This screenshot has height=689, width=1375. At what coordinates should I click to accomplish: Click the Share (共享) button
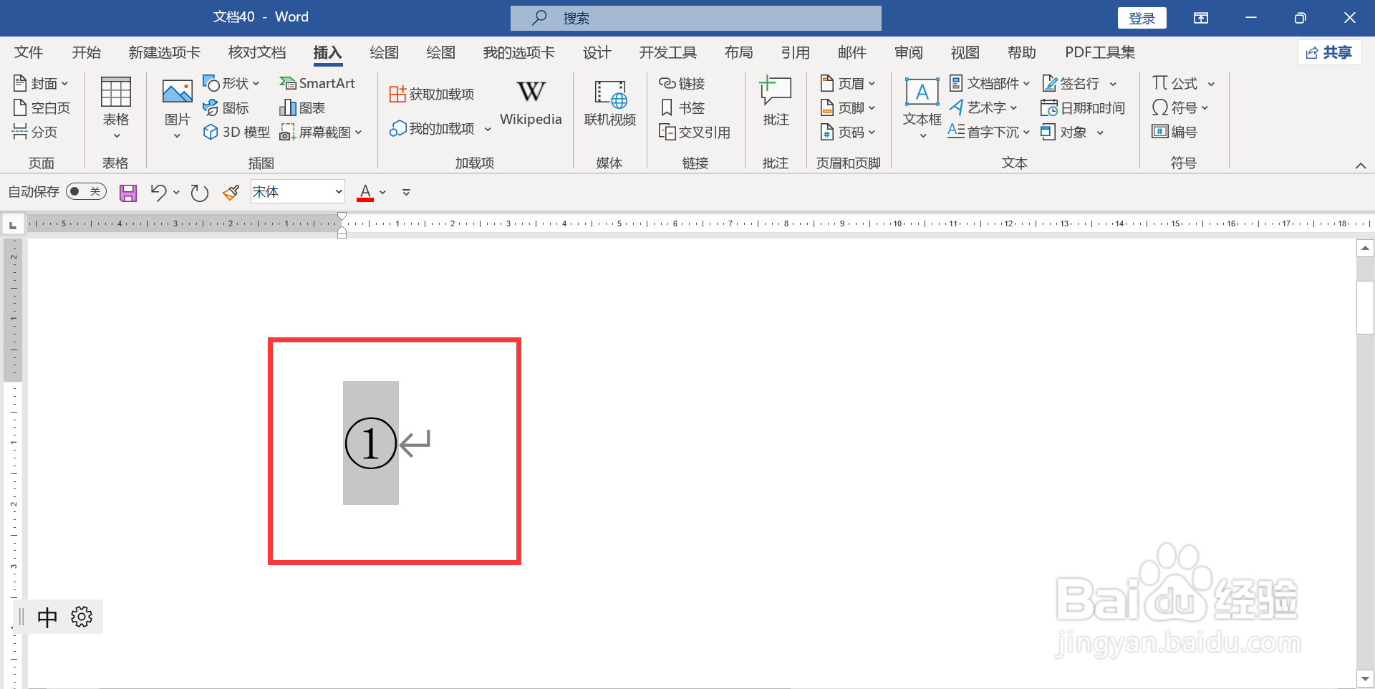1329,52
